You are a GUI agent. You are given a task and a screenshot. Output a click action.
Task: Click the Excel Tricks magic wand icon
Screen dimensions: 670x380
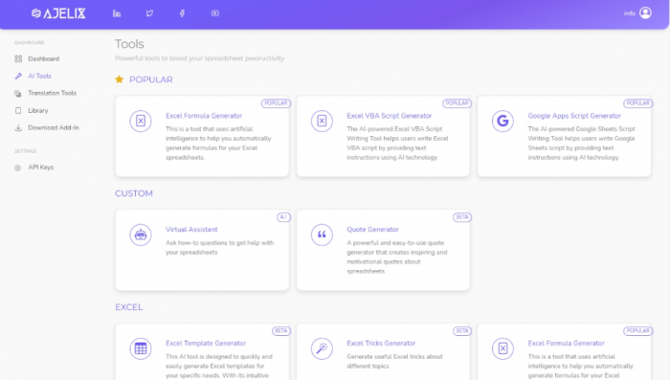[322, 348]
